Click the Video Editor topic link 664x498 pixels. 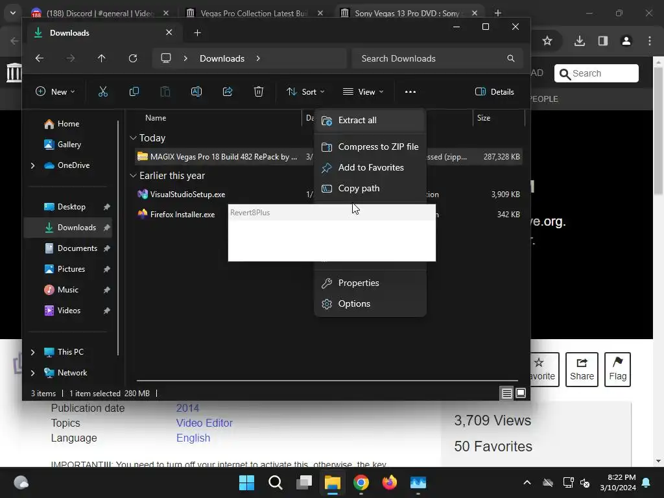click(204, 423)
